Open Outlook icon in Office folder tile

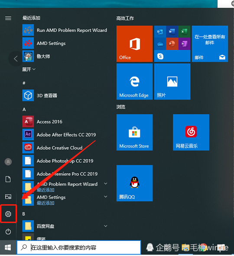[x=160, y=32]
